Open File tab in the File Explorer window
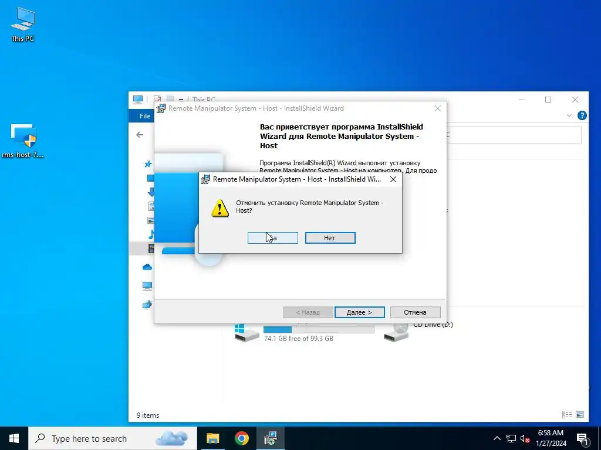The height and width of the screenshot is (450, 601). 144,116
